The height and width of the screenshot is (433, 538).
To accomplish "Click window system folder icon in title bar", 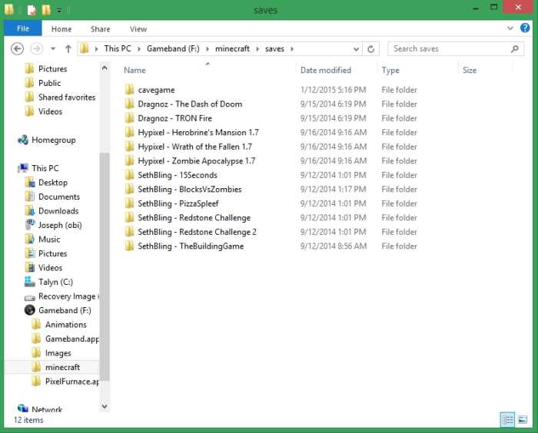I will coord(9,10).
